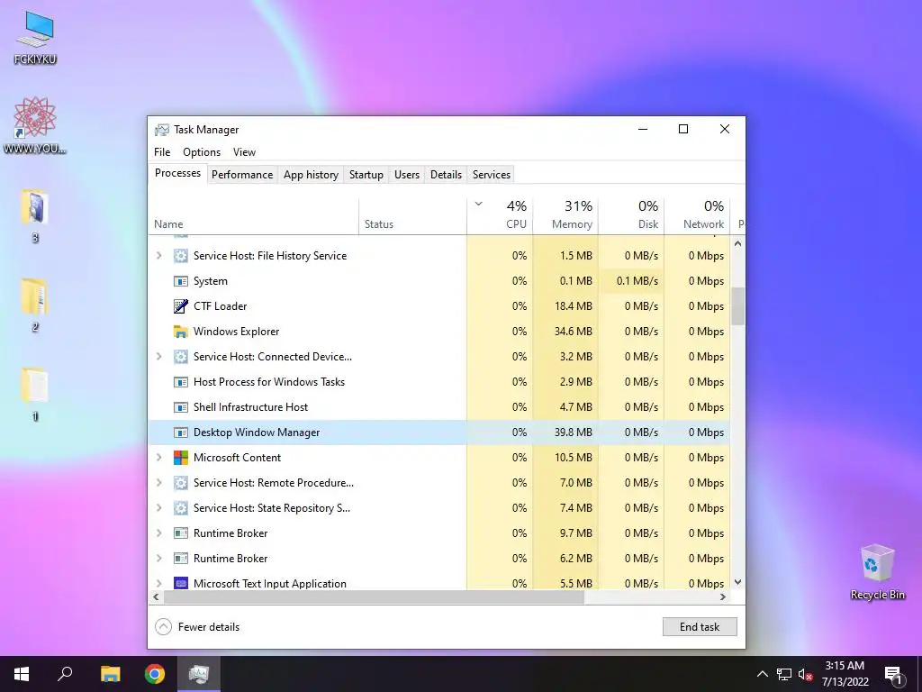Click the network tray icon

784,674
